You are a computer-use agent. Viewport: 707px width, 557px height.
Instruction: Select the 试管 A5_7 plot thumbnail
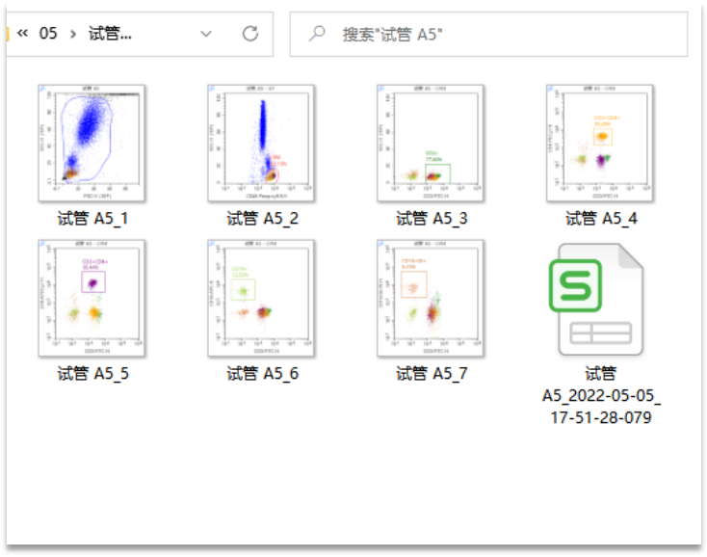tap(432, 297)
